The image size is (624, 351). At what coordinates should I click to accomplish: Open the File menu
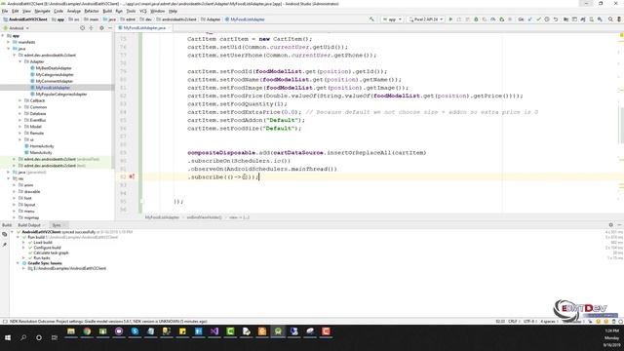pyautogui.click(x=5, y=11)
